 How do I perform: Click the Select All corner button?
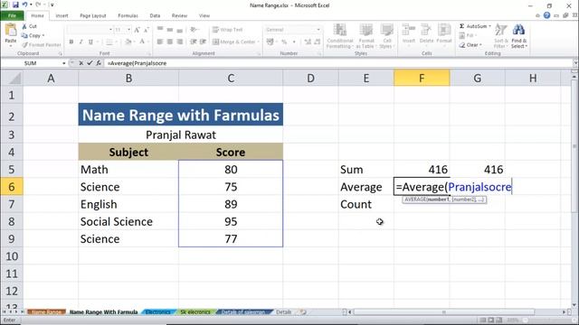(12, 79)
